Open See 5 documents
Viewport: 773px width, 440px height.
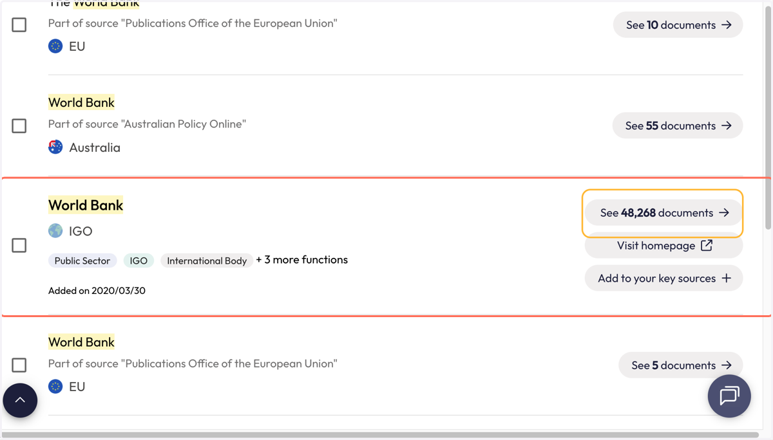[x=680, y=365]
